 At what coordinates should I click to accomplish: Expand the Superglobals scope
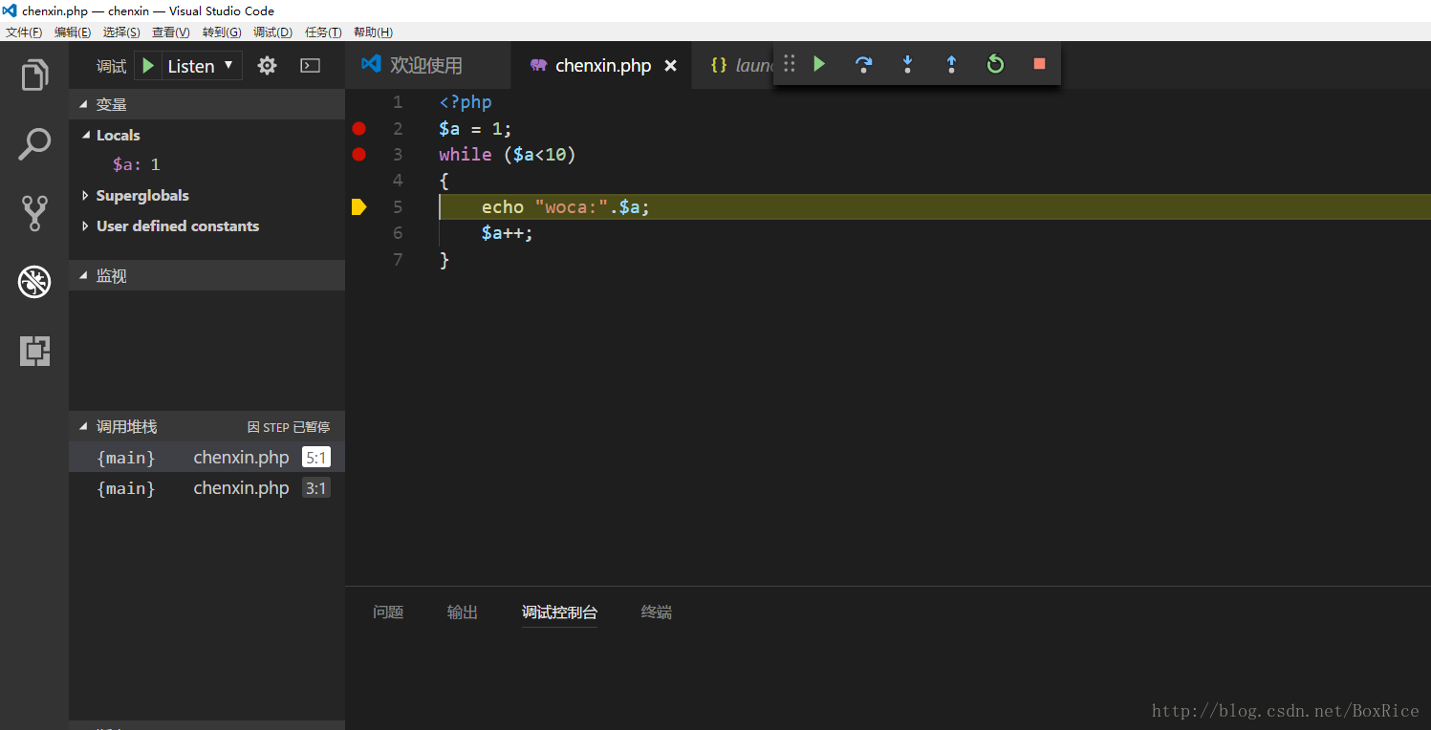87,196
